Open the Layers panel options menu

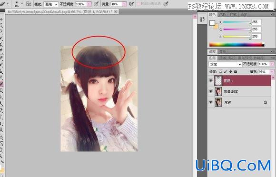273,58
